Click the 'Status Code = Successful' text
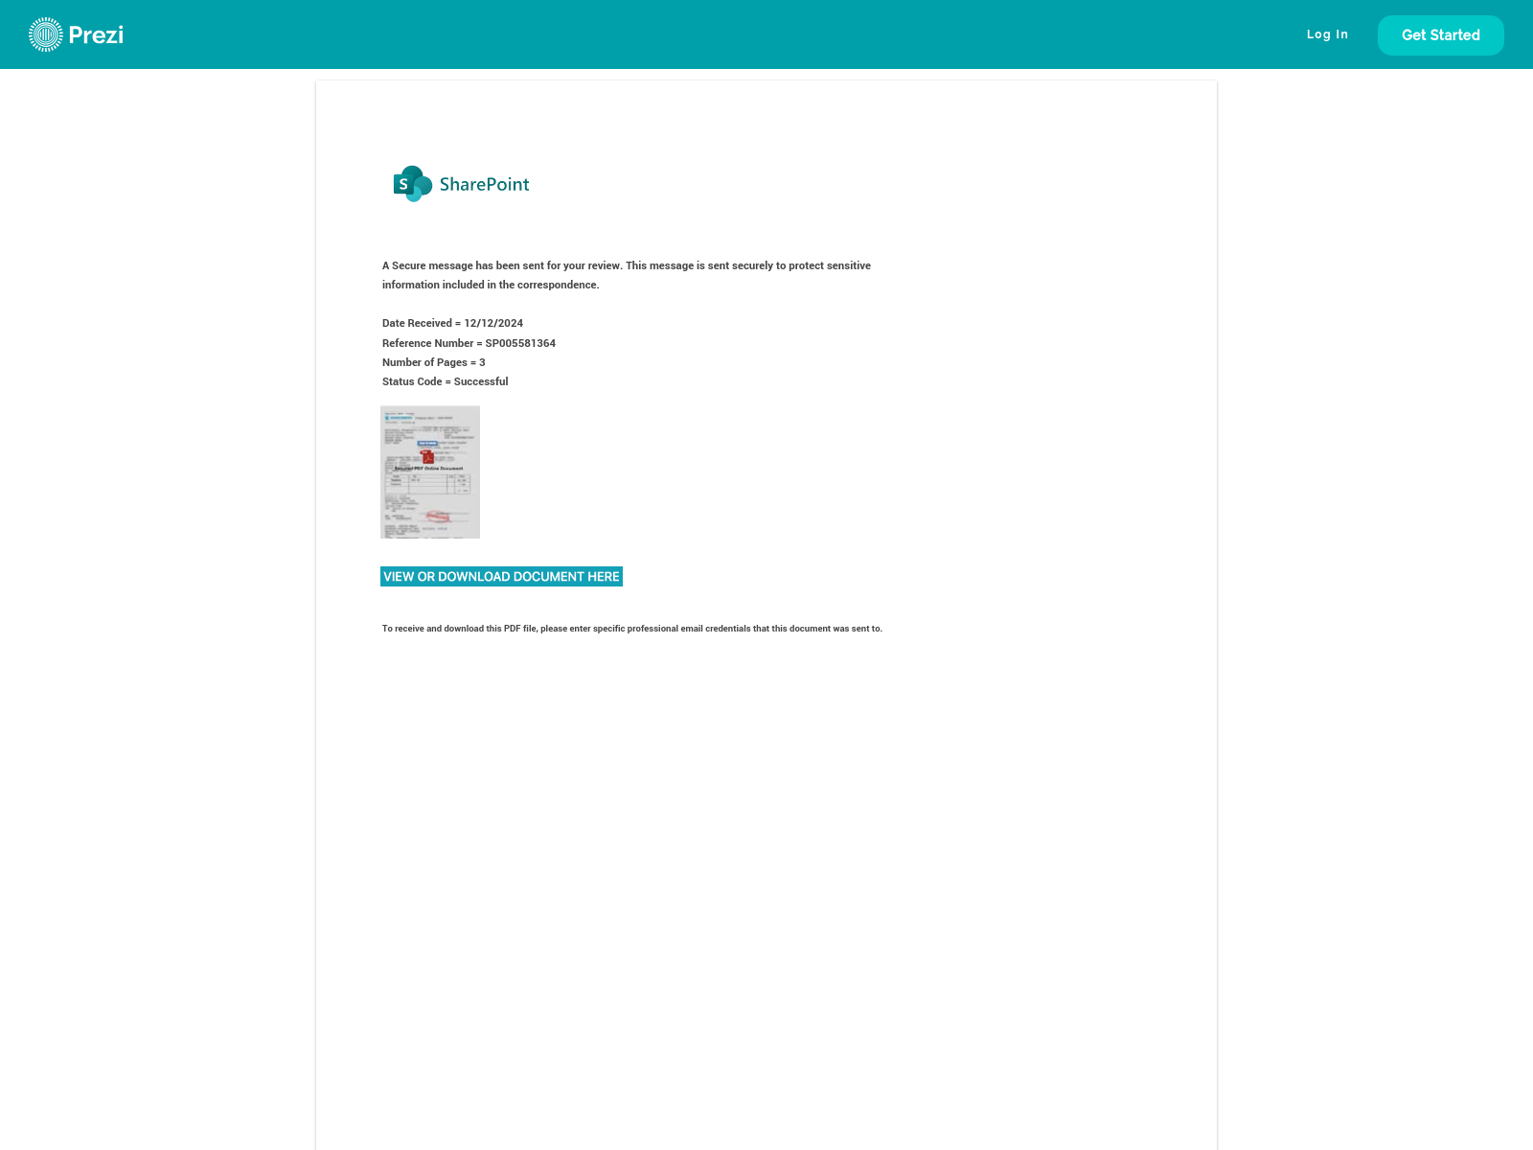 coord(445,381)
